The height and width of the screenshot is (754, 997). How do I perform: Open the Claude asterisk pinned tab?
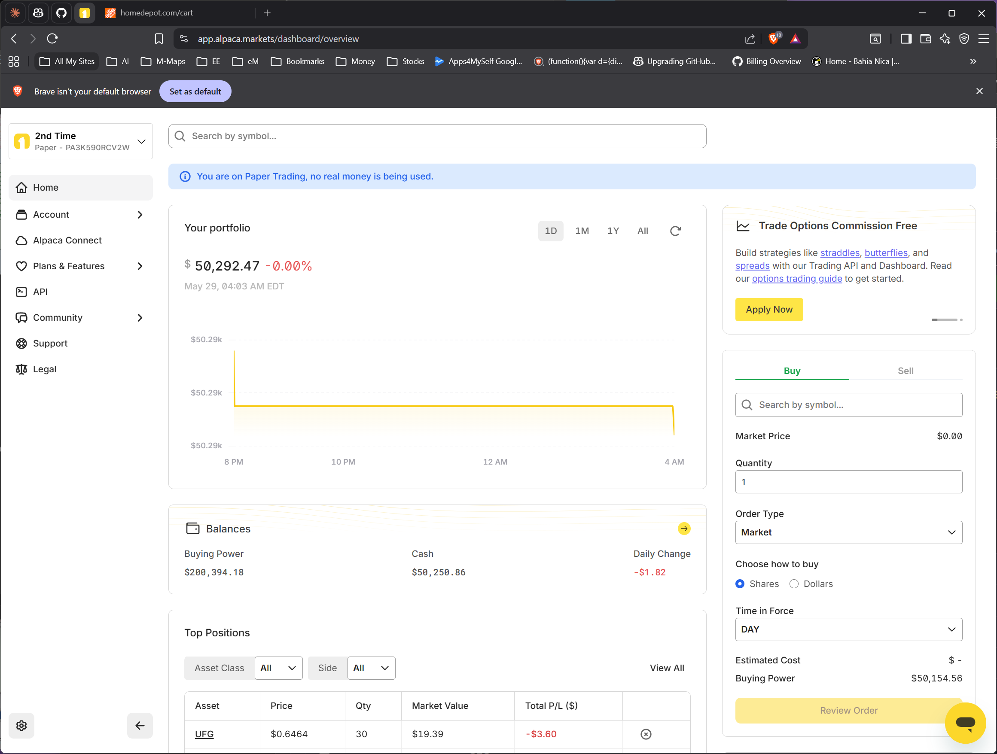[15, 13]
